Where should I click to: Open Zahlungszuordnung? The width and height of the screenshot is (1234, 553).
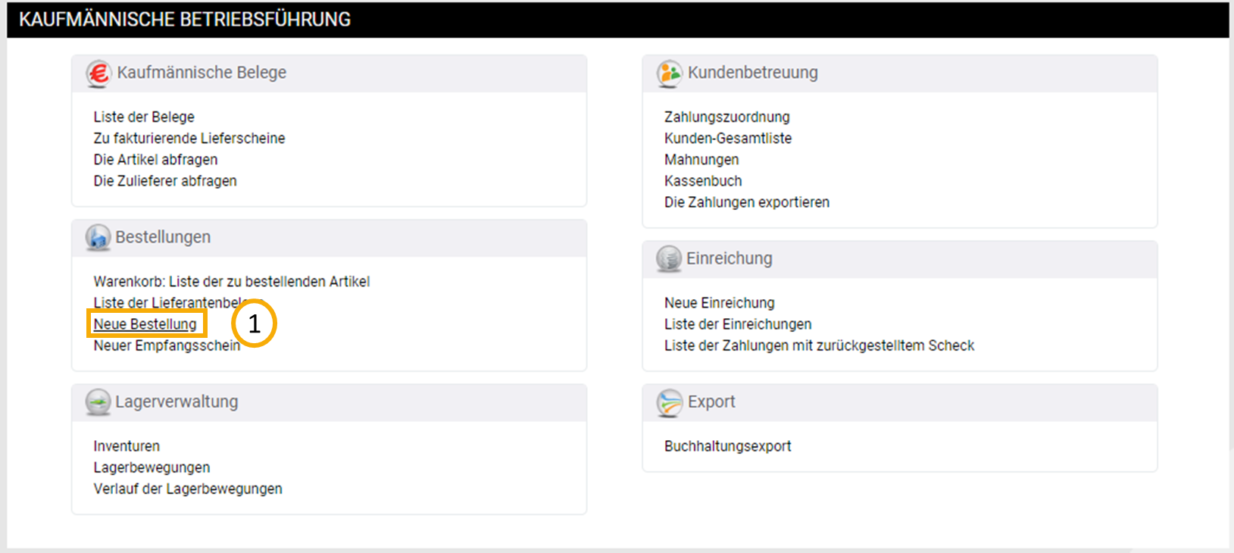click(726, 117)
